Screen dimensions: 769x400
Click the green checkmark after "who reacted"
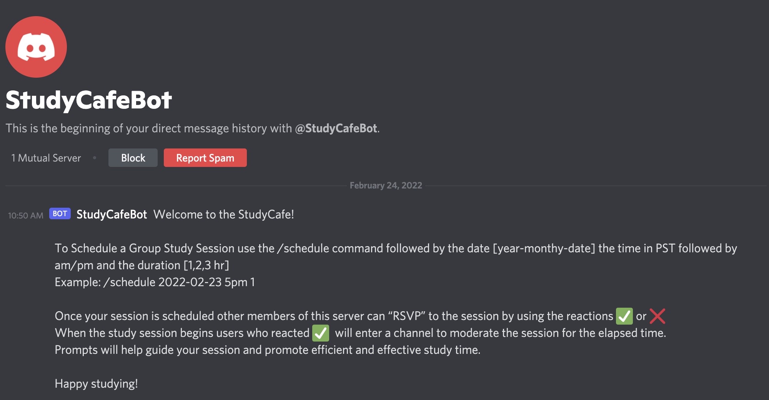tap(321, 333)
